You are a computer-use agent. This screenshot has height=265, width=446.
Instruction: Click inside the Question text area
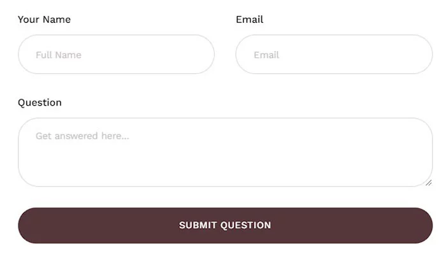[x=225, y=153]
